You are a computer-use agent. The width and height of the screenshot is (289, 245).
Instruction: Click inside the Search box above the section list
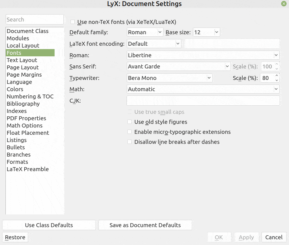34,19
